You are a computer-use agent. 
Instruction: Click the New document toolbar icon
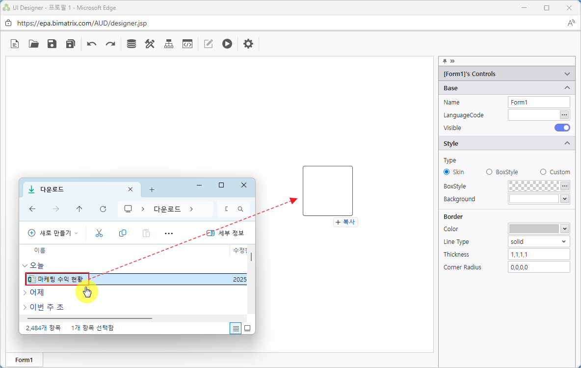(15, 44)
